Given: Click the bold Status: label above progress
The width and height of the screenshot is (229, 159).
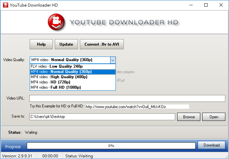Looking at the screenshot, I should (15, 132).
